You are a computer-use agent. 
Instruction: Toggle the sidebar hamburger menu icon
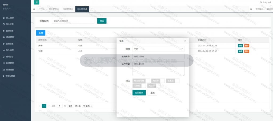[37, 2]
